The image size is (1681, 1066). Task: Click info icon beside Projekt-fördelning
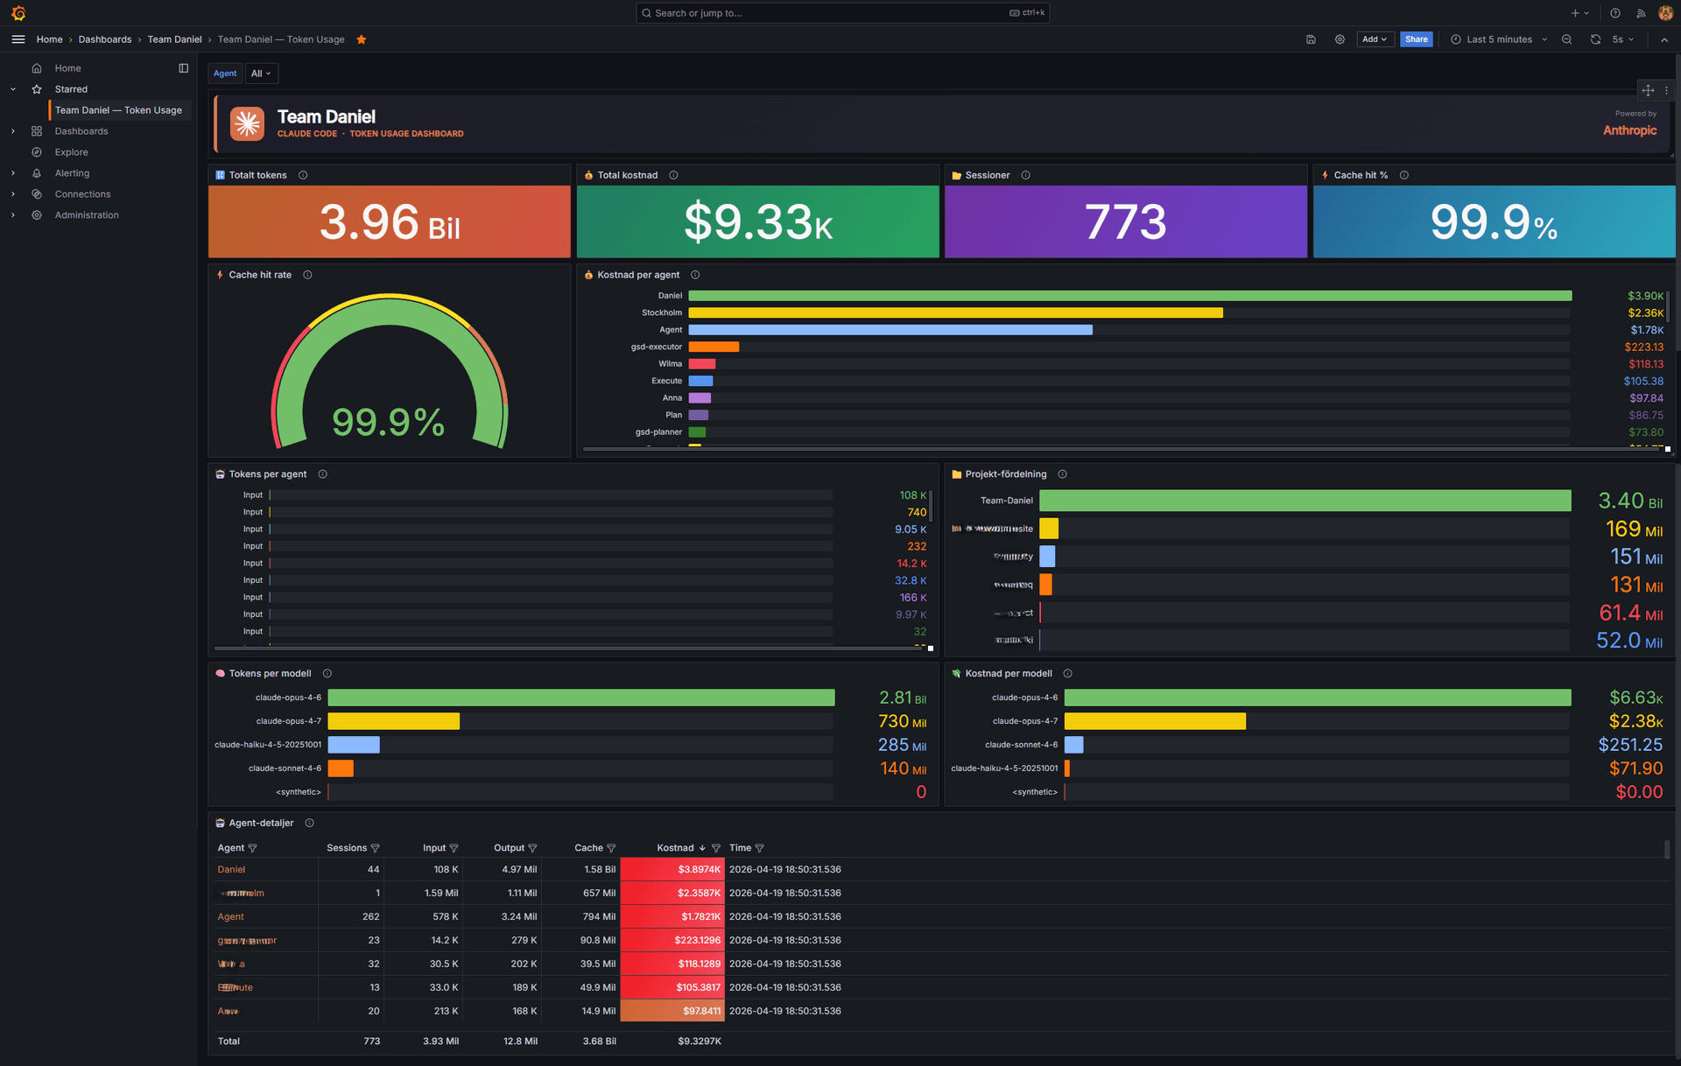point(1062,474)
